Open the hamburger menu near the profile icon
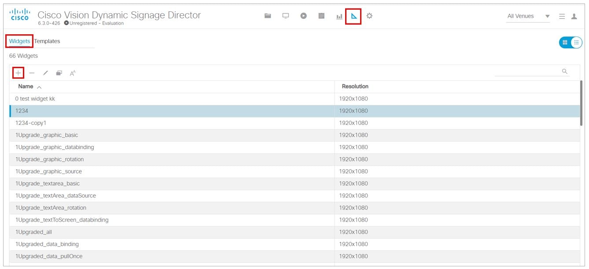This screenshot has width=589, height=269. [562, 15]
